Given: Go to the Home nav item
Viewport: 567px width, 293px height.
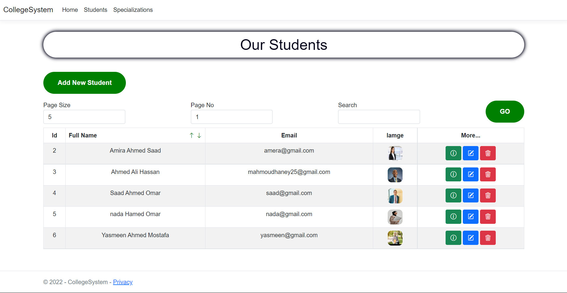Looking at the screenshot, I should tap(70, 10).
